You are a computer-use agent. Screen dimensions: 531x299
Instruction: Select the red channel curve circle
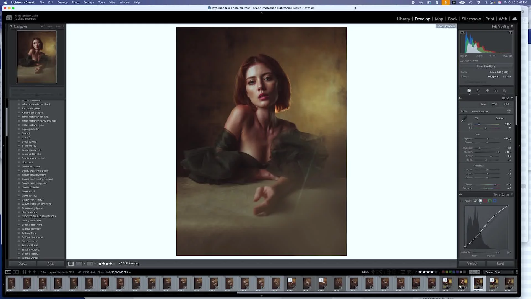pyautogui.click(x=485, y=201)
